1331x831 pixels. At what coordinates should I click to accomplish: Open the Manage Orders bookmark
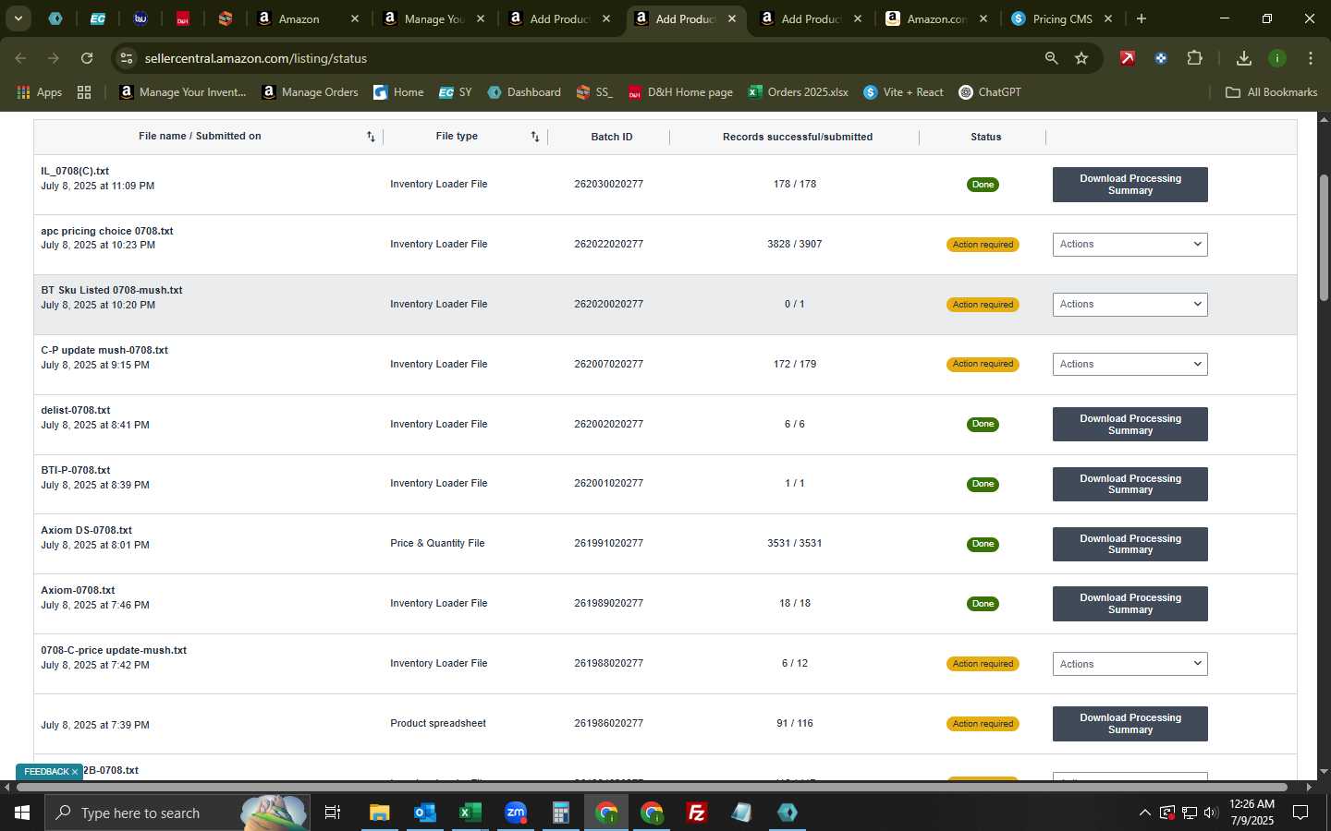(x=310, y=92)
